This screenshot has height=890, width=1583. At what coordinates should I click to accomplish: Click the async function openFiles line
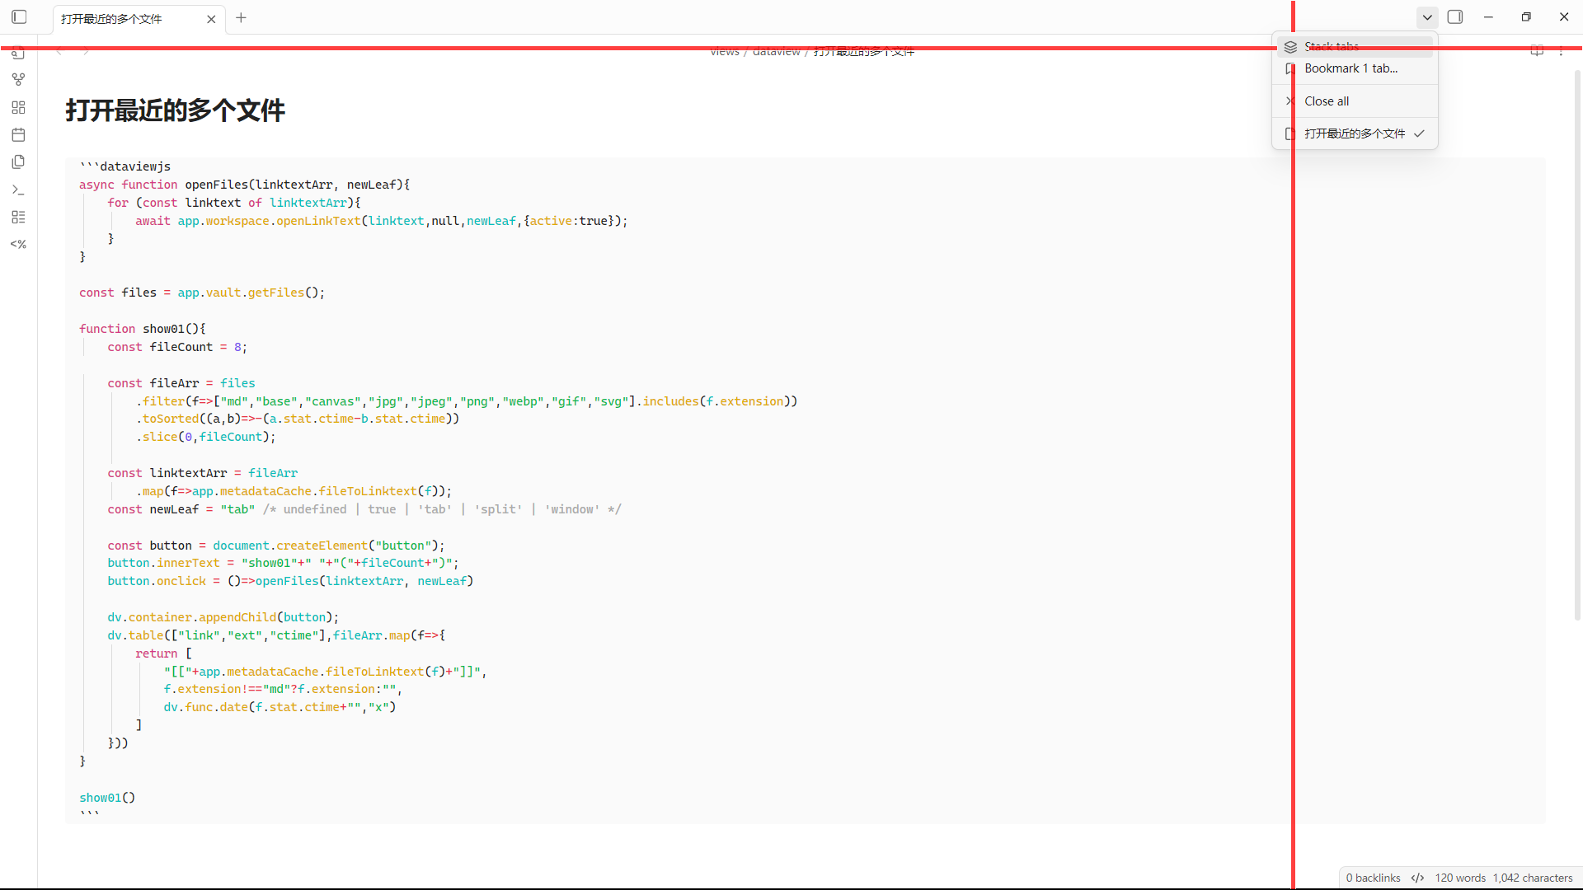click(x=245, y=185)
